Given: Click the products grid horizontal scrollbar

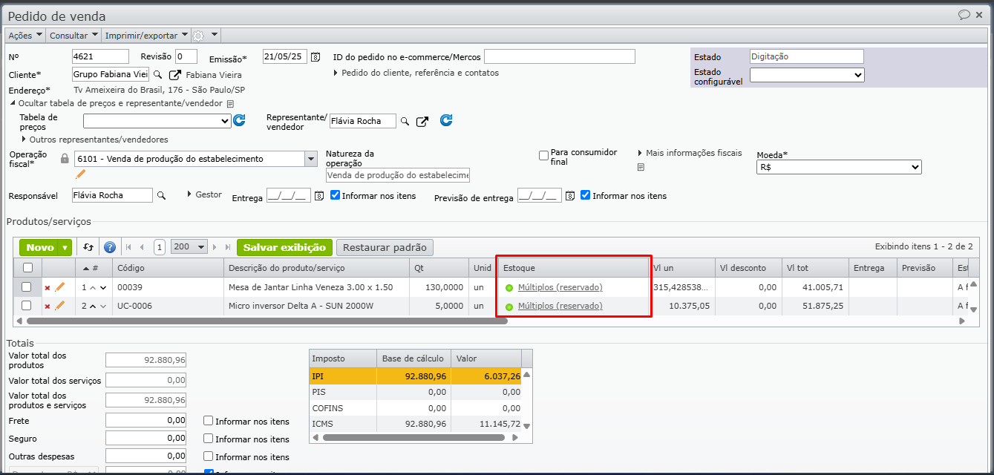Looking at the screenshot, I should pyautogui.click(x=267, y=321).
